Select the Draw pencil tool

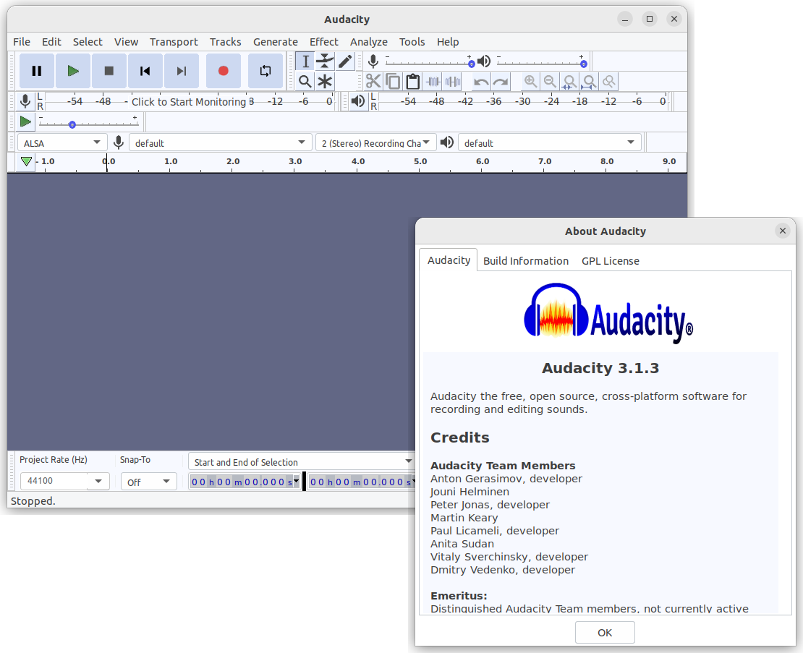click(344, 61)
